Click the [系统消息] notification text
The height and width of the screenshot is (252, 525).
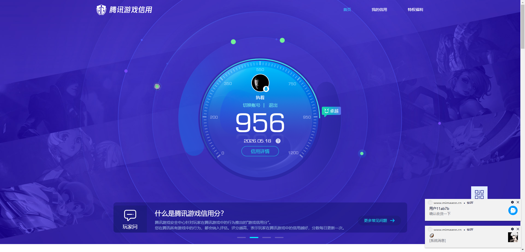[437, 241]
